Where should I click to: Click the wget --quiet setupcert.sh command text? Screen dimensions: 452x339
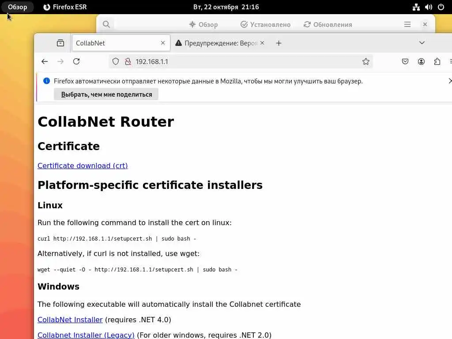pos(138,270)
